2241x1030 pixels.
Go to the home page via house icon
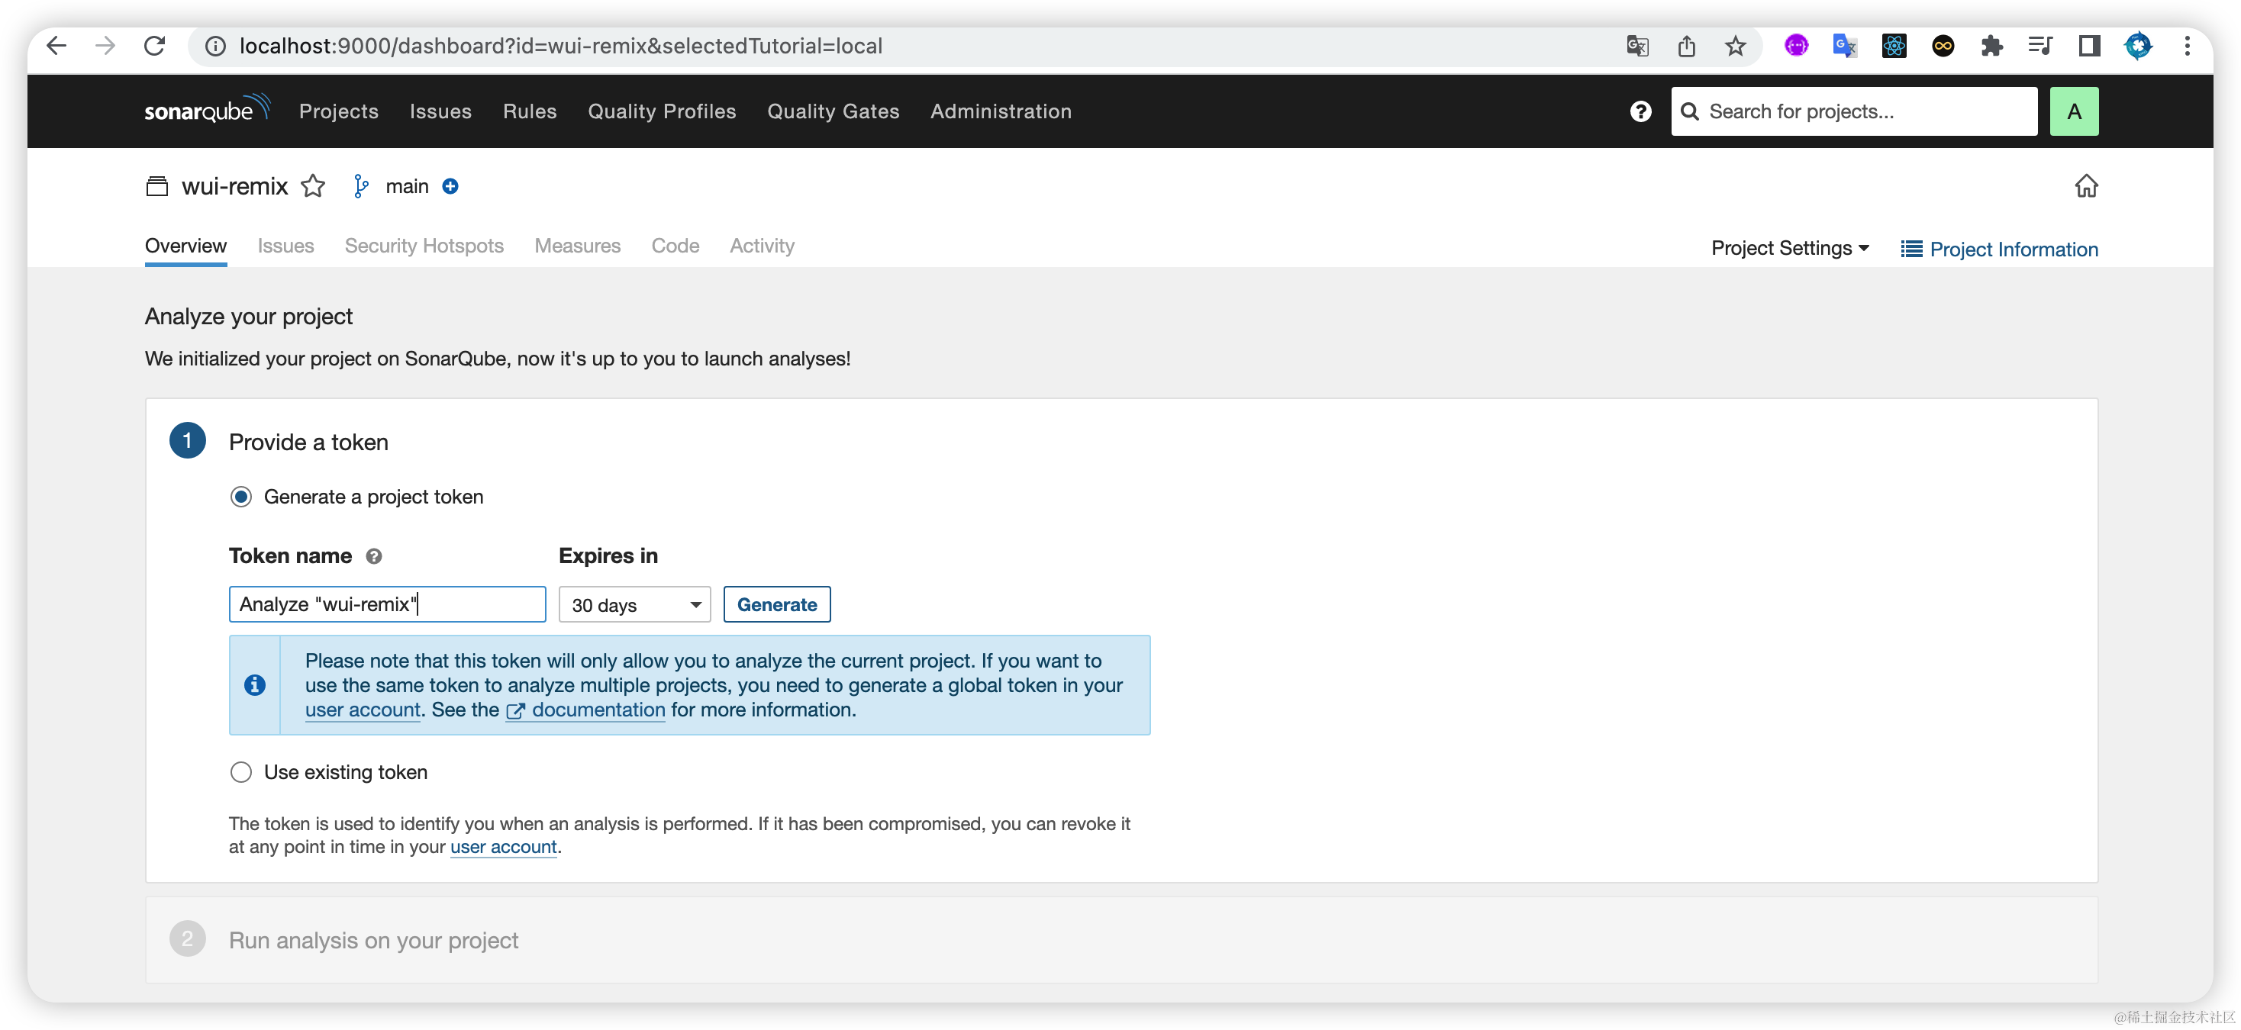(2085, 186)
